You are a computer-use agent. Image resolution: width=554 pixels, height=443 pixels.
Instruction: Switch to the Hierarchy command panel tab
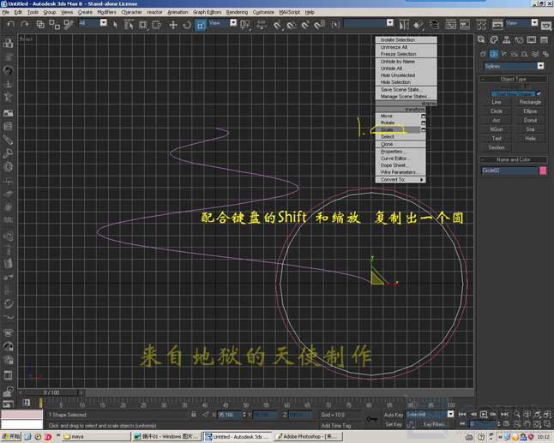coord(506,39)
